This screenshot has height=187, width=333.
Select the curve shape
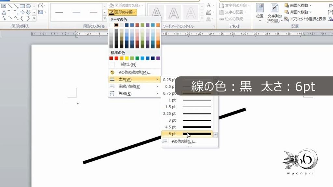(16, 18)
